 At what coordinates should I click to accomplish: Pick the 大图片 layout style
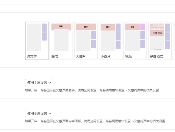point(86,41)
